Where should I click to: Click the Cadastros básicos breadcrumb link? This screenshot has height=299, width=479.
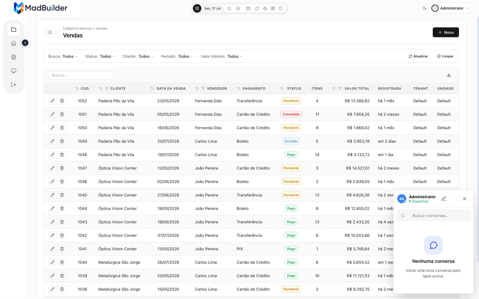(77, 28)
